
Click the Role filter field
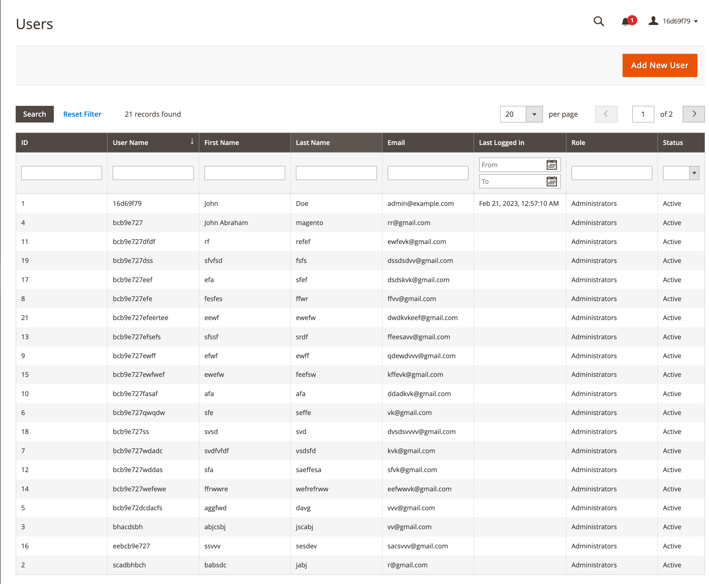[611, 173]
